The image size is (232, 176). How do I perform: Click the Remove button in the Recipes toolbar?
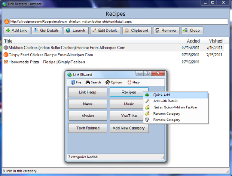[166, 31]
